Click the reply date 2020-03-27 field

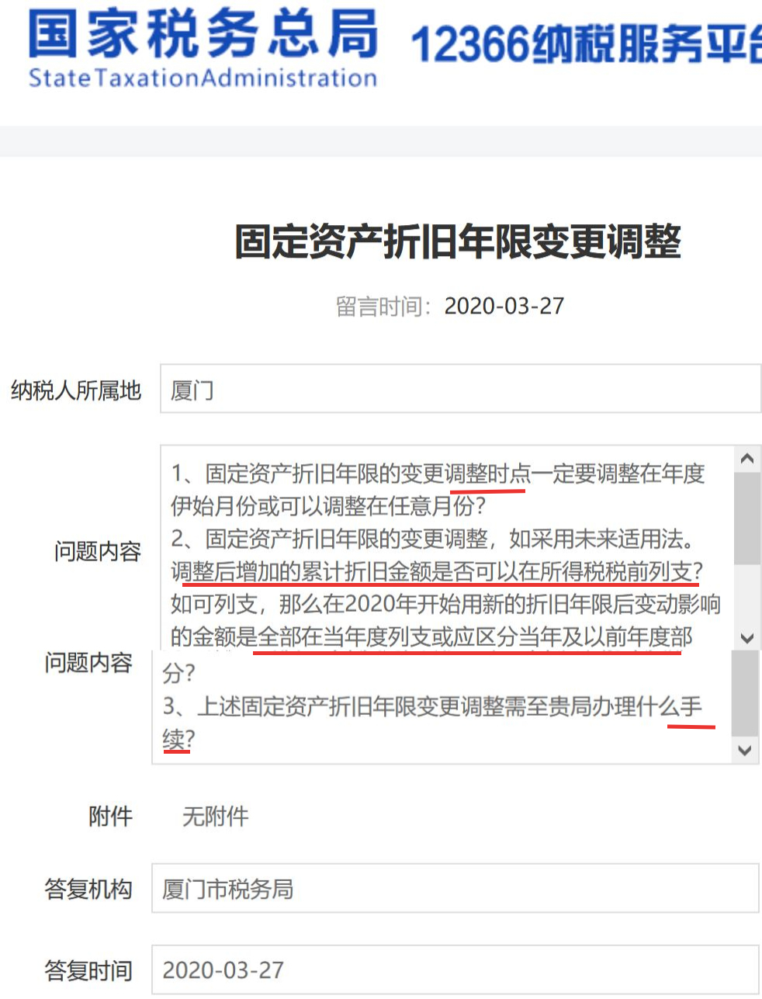point(458,970)
